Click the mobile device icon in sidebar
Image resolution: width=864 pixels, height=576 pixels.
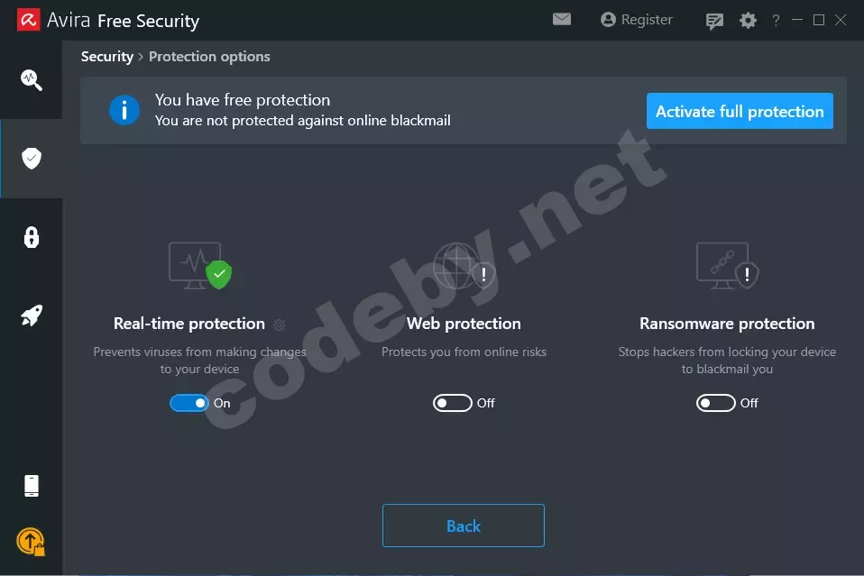pyautogui.click(x=32, y=485)
